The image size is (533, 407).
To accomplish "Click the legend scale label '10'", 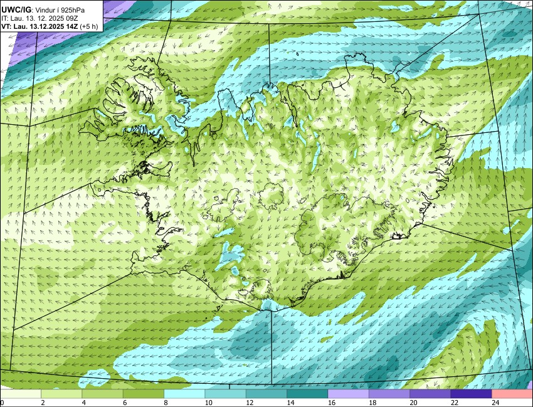I will pos(208,403).
